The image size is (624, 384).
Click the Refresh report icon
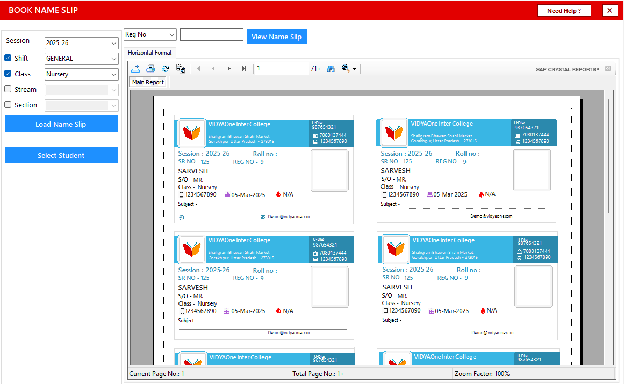click(165, 69)
